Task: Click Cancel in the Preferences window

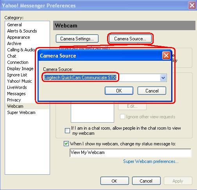Action: click(146, 181)
